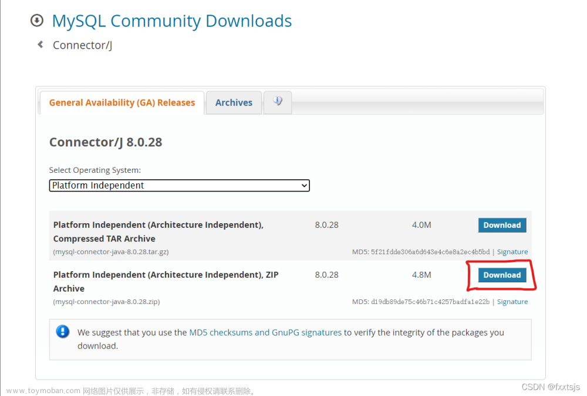Switch to General Availability (GA) Releases tab
The height and width of the screenshot is (396, 587).
coord(122,103)
